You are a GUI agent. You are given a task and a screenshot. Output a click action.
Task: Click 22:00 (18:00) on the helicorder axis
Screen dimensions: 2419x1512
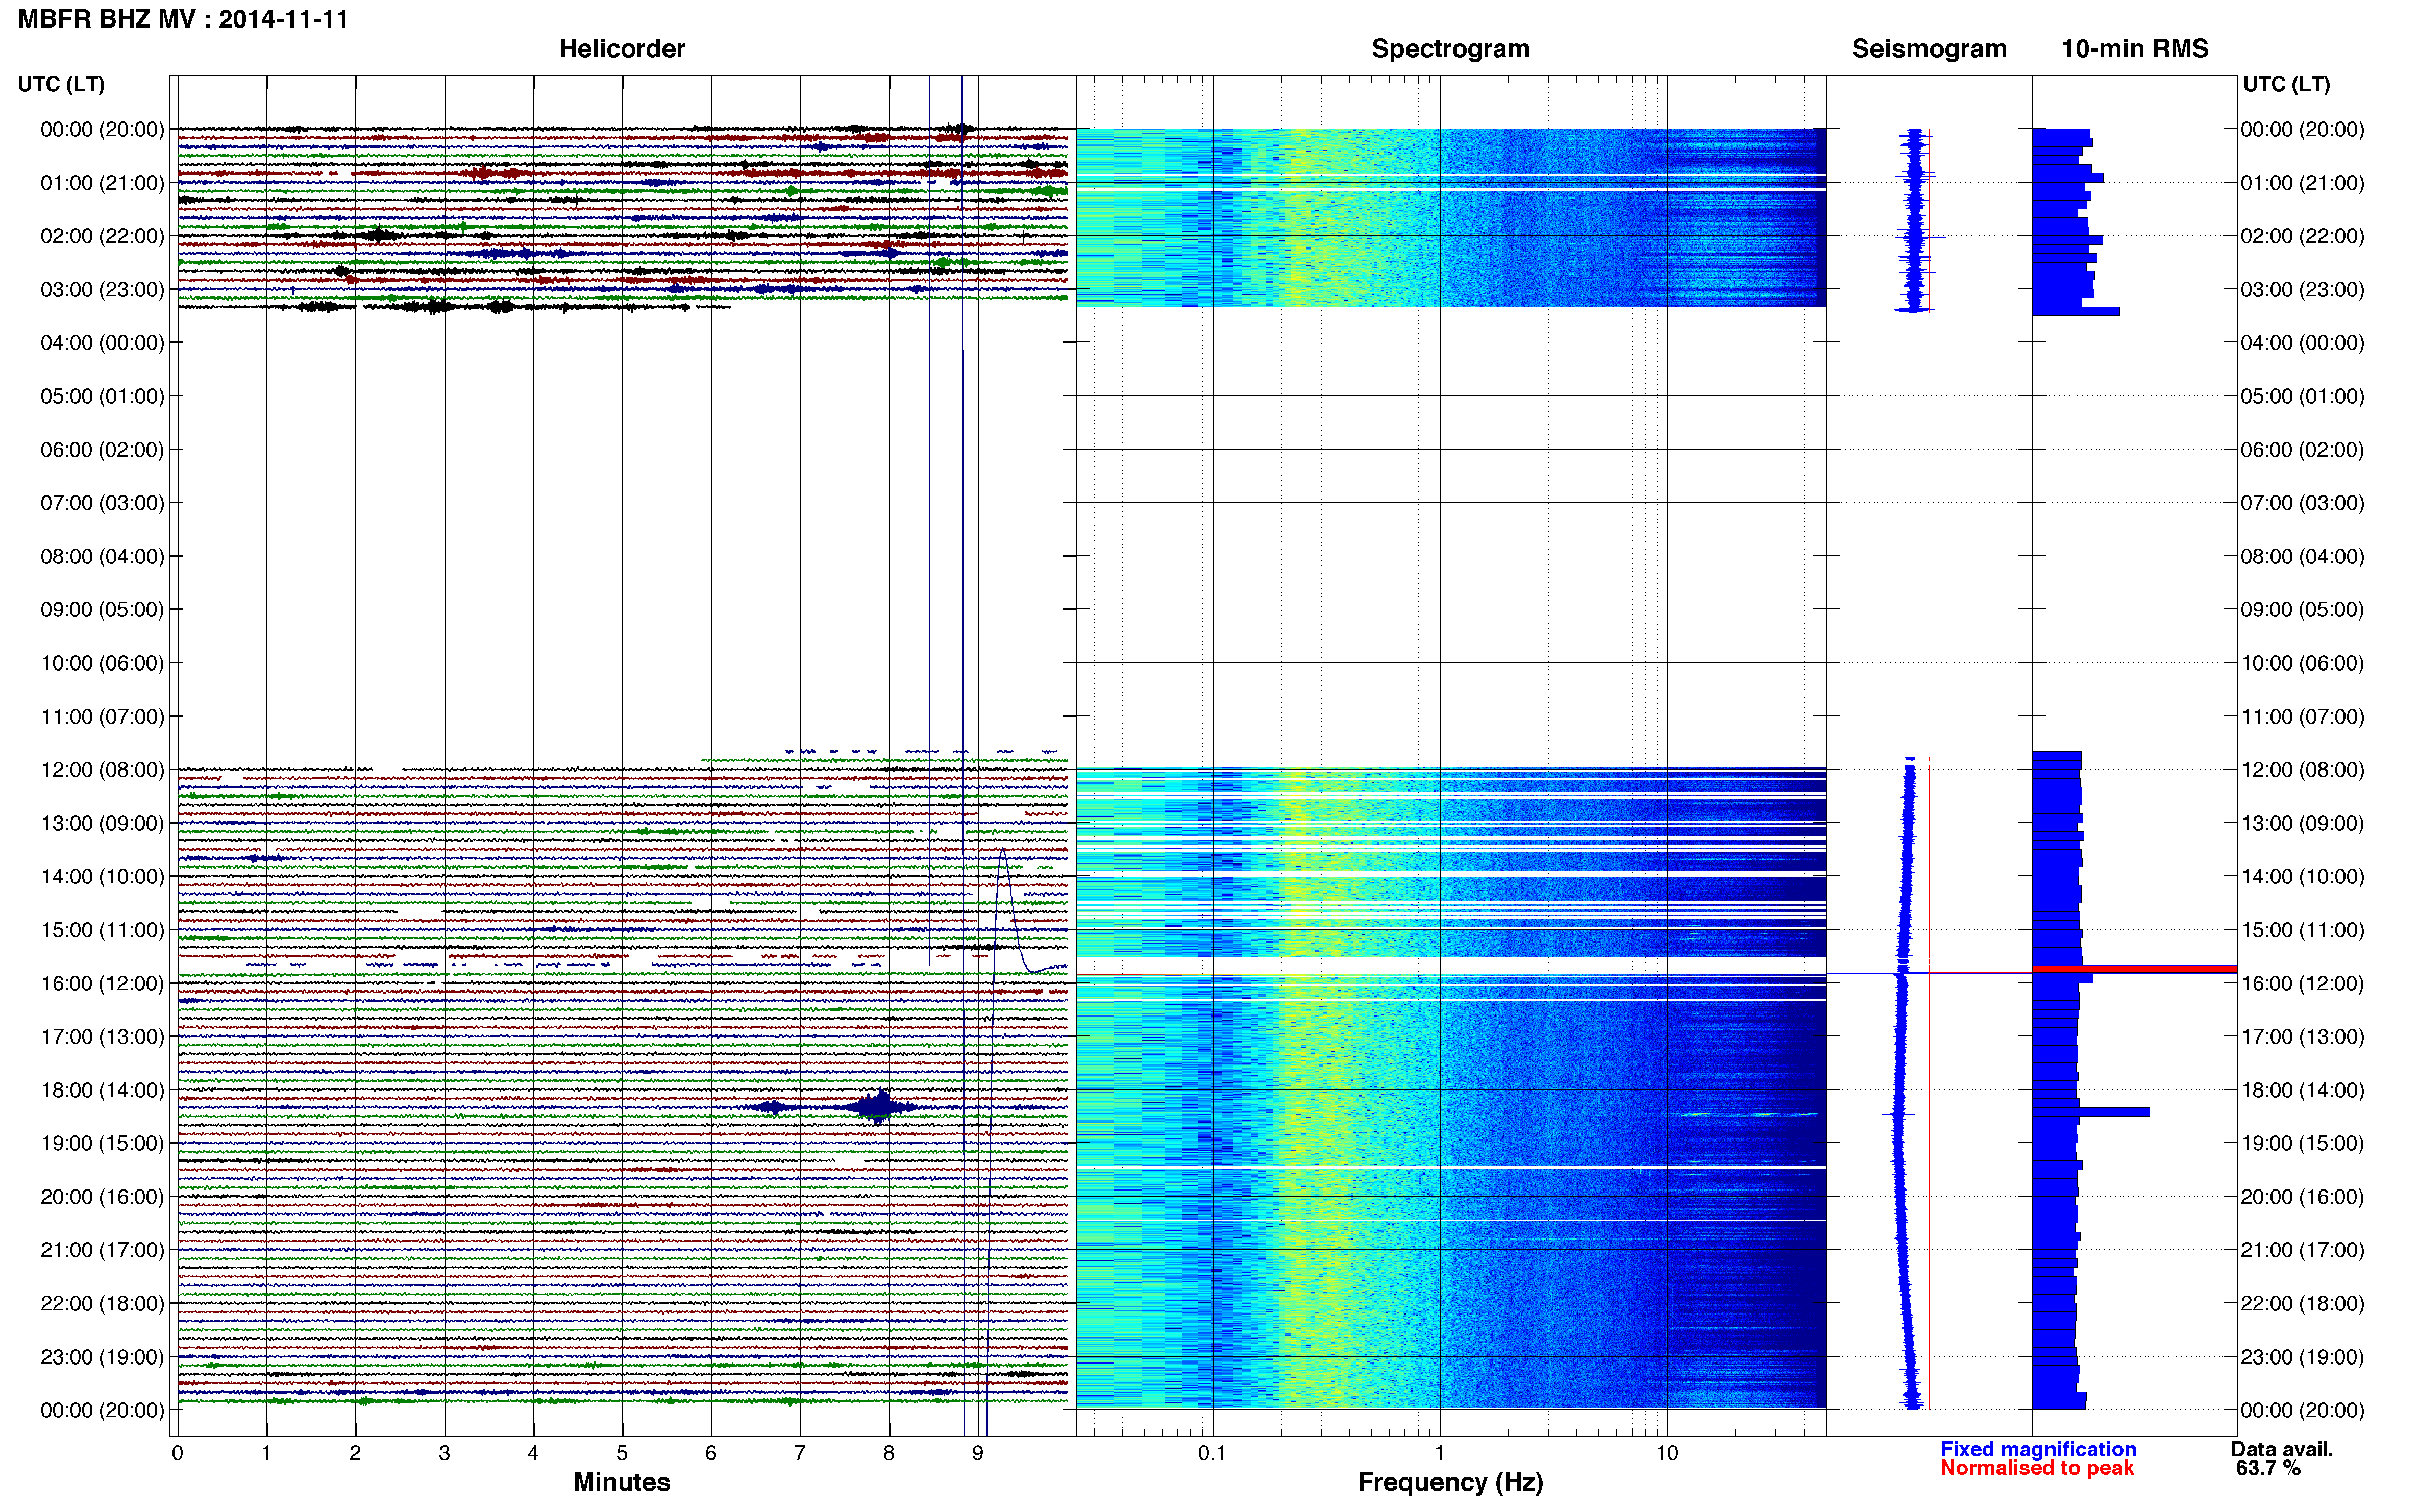(x=102, y=1303)
